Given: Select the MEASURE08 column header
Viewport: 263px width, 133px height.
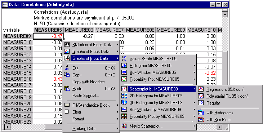Looking at the screenshot, I should point(140,30).
